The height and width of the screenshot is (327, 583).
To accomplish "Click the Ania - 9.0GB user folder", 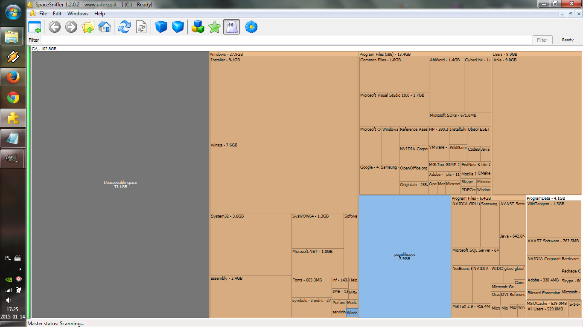I will point(537,126).
